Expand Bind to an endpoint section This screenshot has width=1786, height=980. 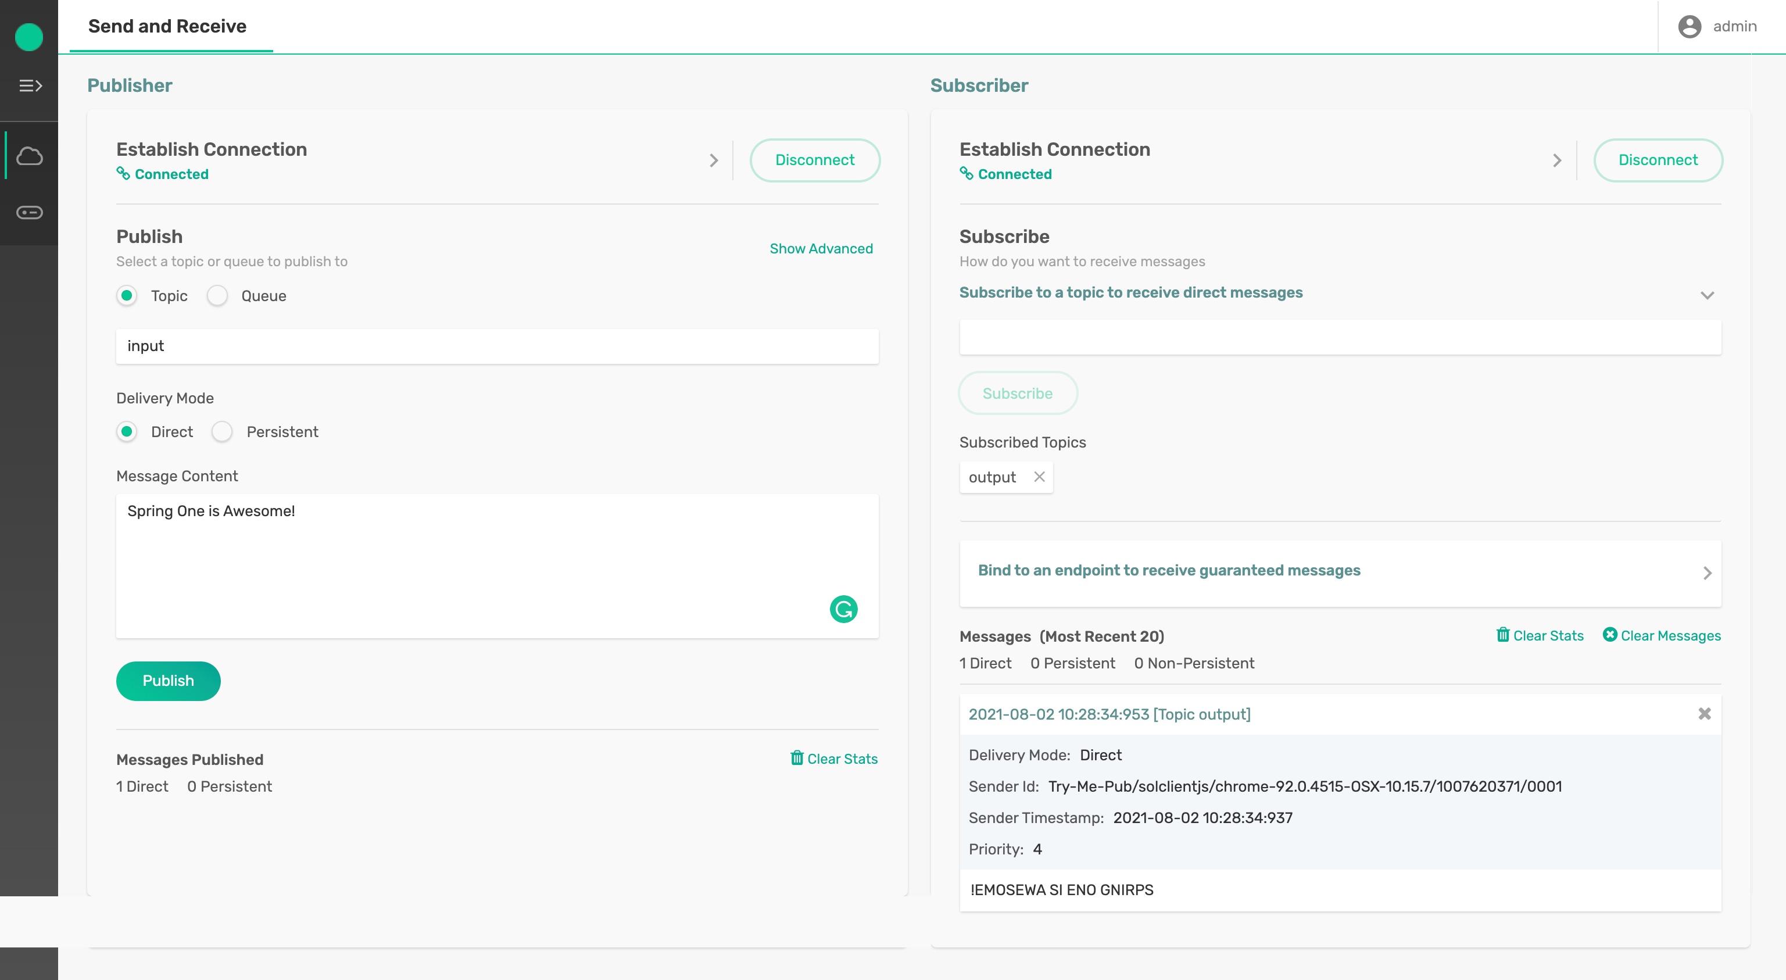(x=1706, y=573)
